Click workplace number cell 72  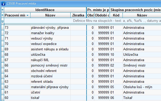17,33
